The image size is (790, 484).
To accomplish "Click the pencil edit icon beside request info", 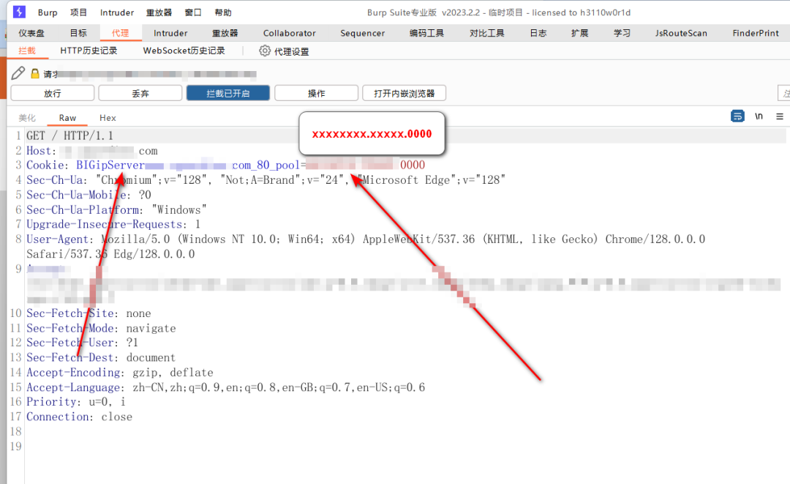I will coord(18,73).
